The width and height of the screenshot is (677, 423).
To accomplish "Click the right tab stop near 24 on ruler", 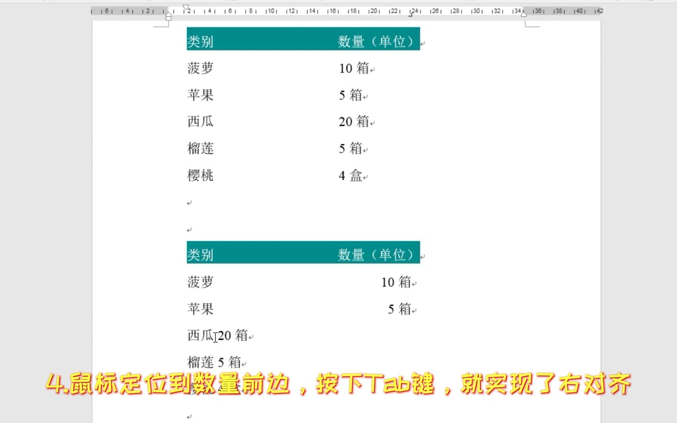I will tap(411, 15).
